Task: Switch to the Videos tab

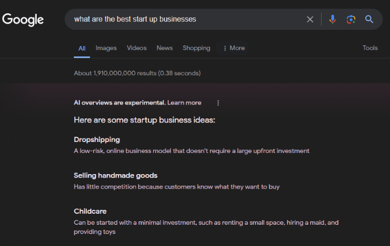Action: pos(136,48)
